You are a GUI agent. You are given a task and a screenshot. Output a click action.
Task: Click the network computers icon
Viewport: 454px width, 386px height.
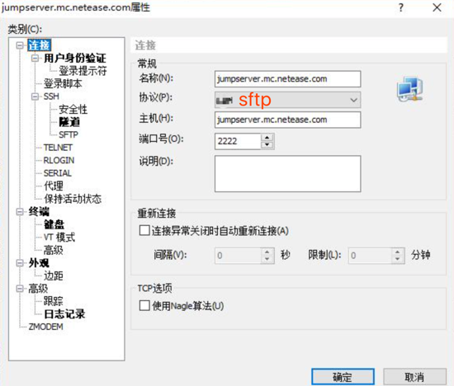pos(409,89)
